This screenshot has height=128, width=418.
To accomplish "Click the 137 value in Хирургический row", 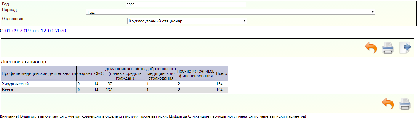I will [109, 84].
